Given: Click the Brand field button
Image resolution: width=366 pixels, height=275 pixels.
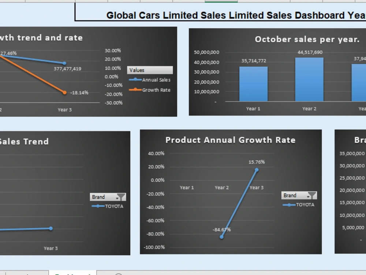Looking at the screenshot, I should 104,197.
